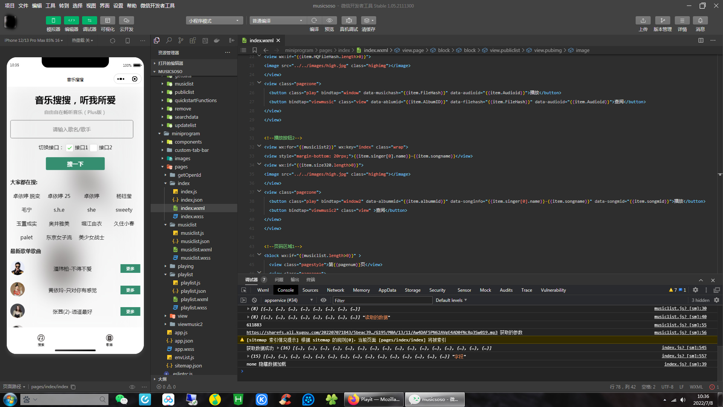
Task: Clear the console log icon
Action: click(x=254, y=300)
